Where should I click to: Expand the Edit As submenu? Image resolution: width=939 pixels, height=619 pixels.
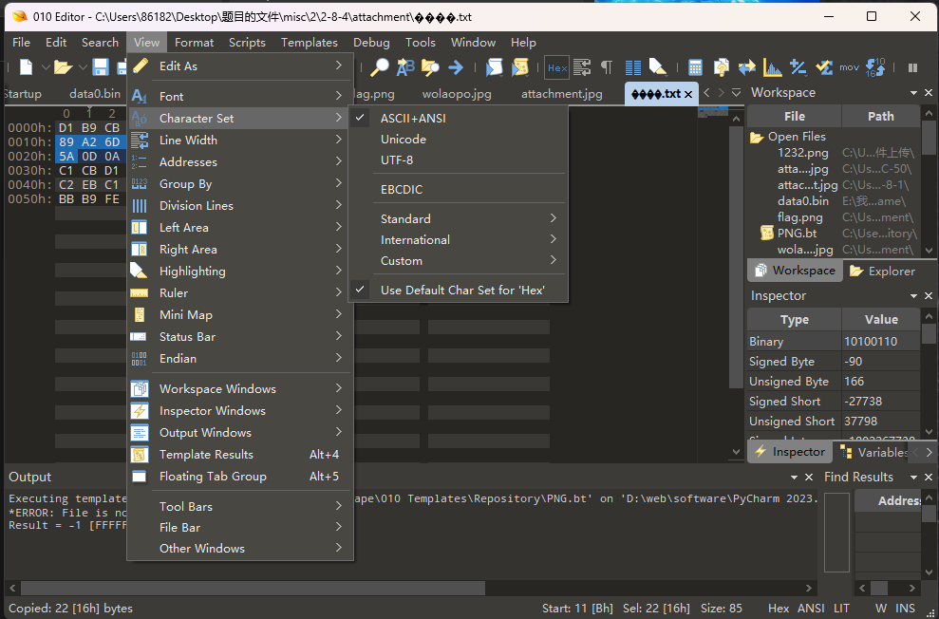click(240, 66)
